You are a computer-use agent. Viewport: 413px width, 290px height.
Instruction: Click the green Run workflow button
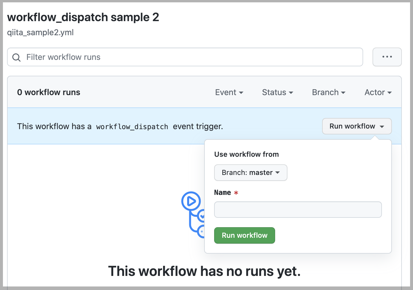click(x=244, y=235)
